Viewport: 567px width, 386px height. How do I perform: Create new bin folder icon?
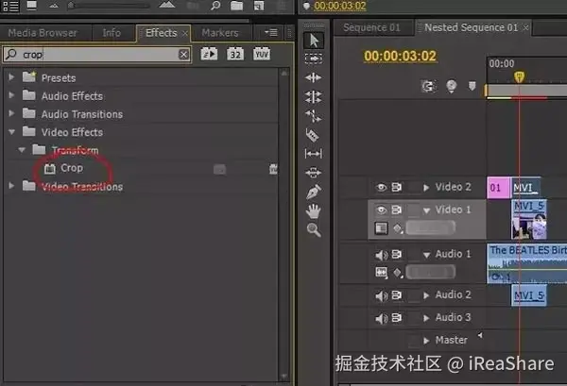[x=236, y=6]
